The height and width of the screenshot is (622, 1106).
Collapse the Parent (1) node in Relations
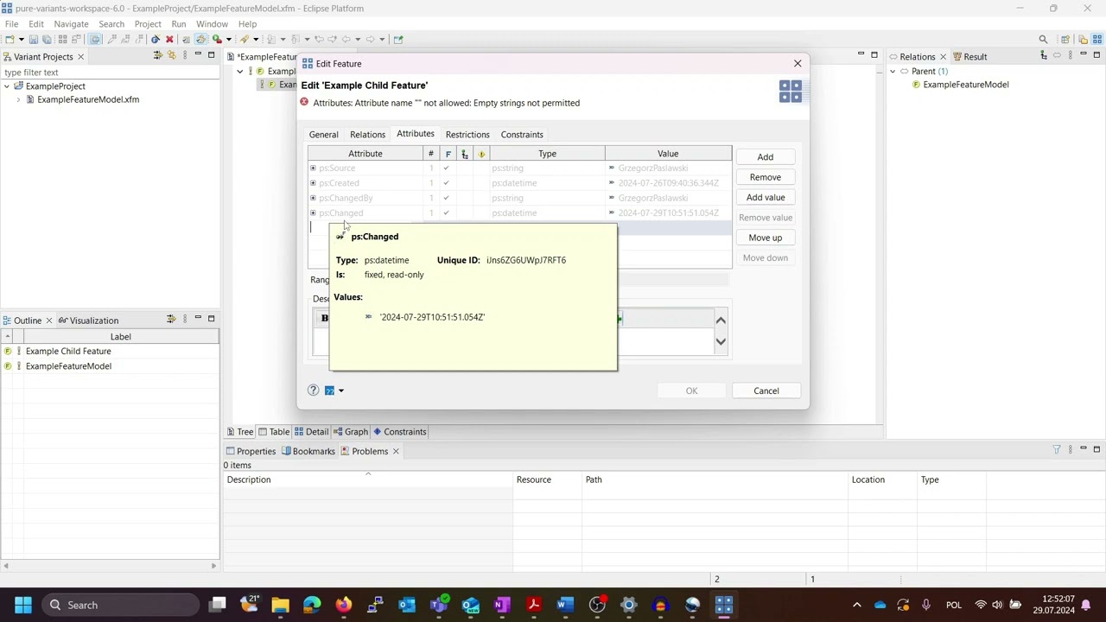click(x=893, y=72)
